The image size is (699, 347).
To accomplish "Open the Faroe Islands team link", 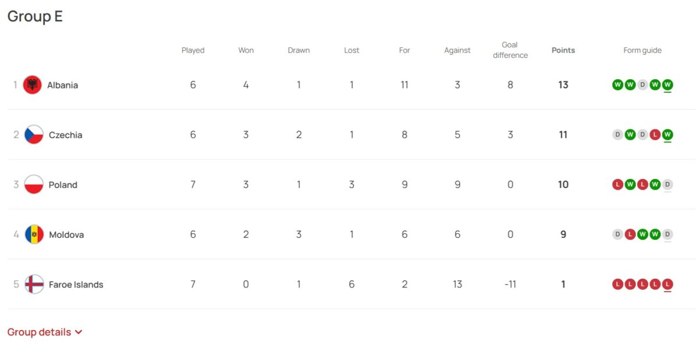I will 76,285.
